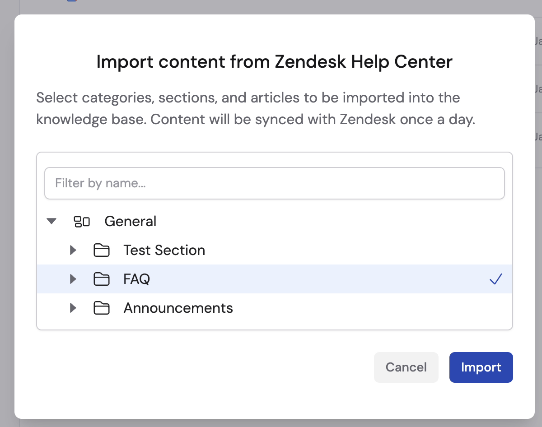Expand the FAQ section to show articles

[x=73, y=279]
